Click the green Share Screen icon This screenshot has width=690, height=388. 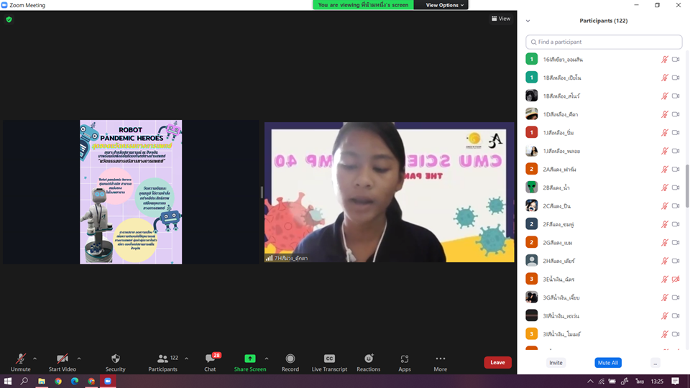pyautogui.click(x=249, y=359)
